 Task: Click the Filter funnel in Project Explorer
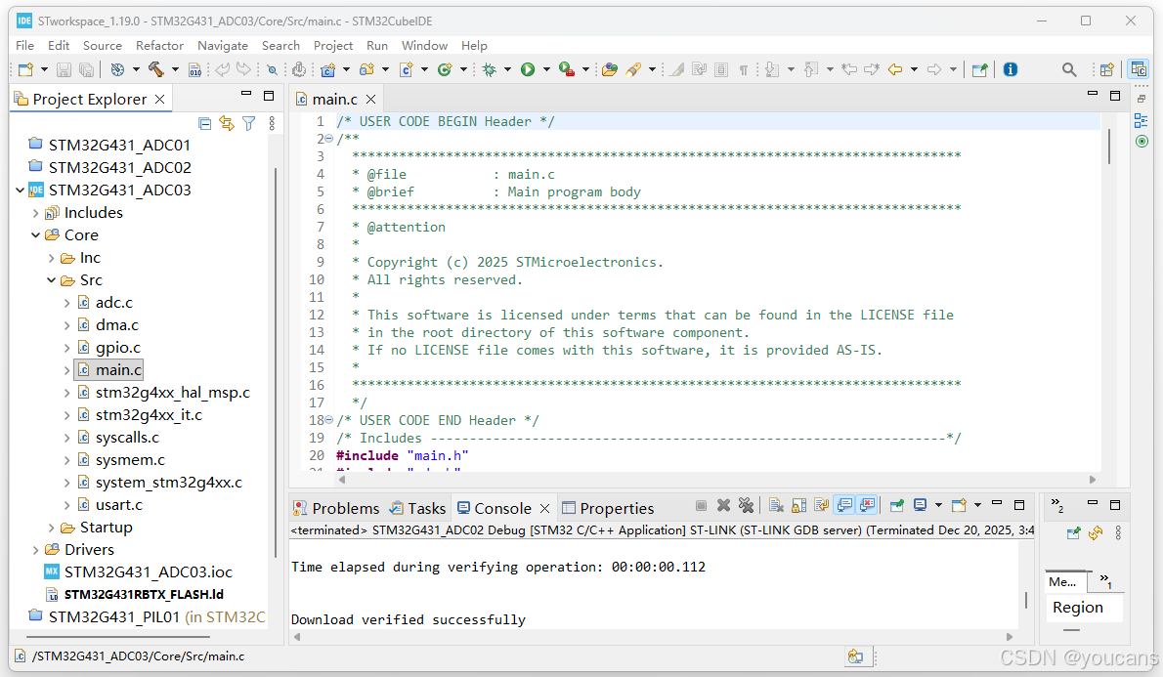tap(249, 123)
